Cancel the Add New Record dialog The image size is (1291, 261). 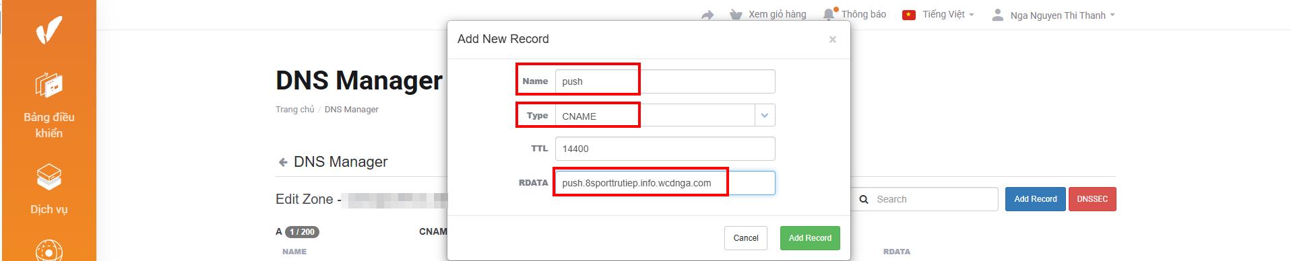click(746, 238)
